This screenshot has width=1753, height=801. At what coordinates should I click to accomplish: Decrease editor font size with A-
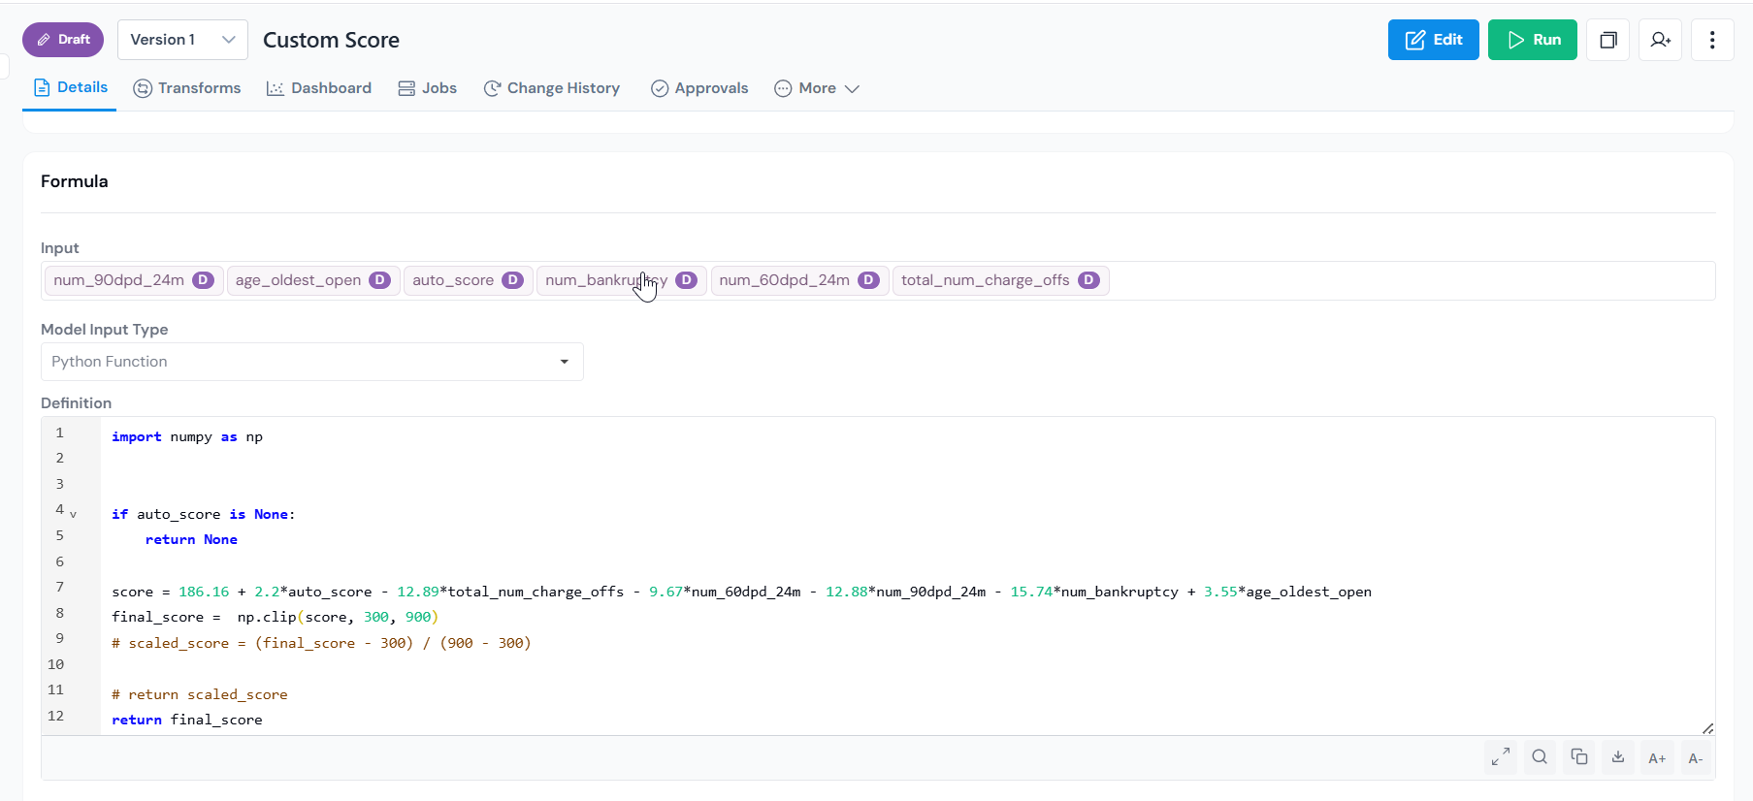pos(1696,757)
